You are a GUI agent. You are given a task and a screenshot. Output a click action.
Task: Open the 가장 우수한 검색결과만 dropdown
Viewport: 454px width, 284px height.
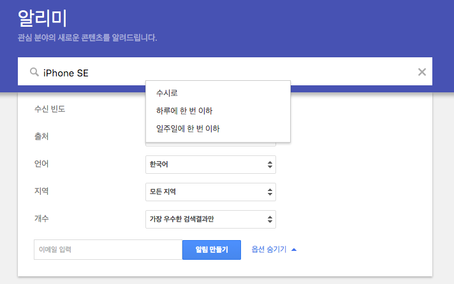click(x=210, y=219)
